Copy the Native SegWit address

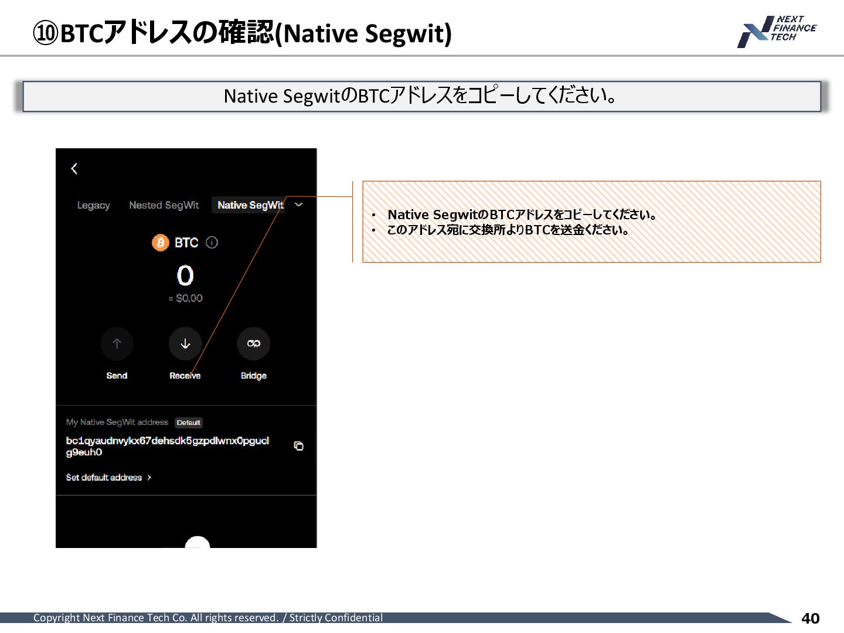point(298,446)
